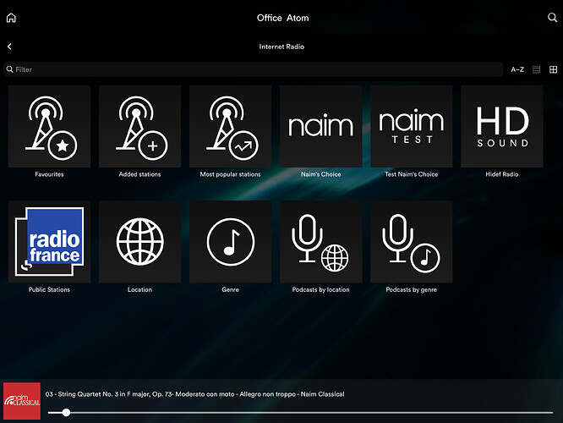The height and width of the screenshot is (423, 563).
Task: Open Naim Classical now-playing artwork
Action: pyautogui.click(x=22, y=401)
